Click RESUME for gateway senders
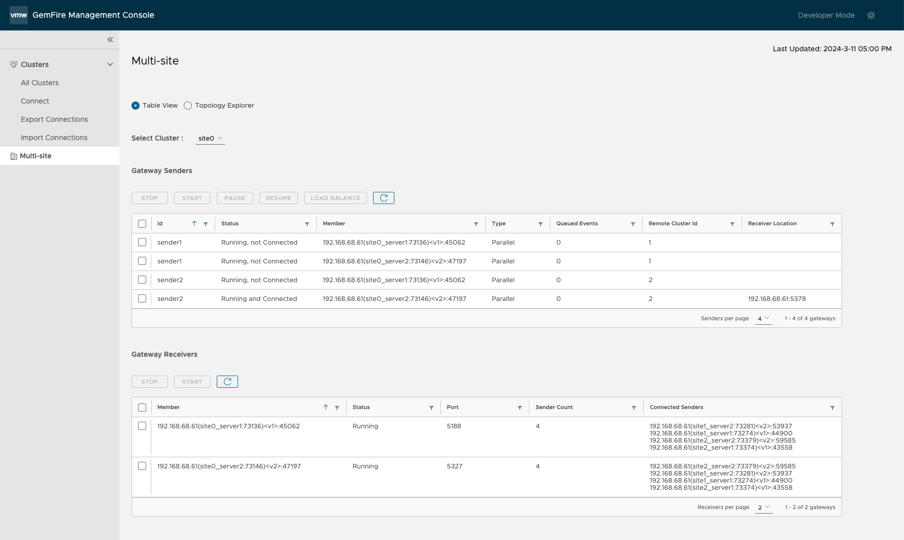 279,198
